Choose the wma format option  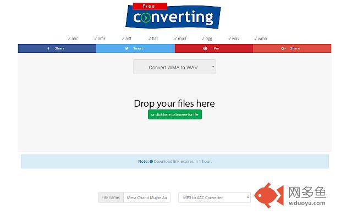[260, 38]
